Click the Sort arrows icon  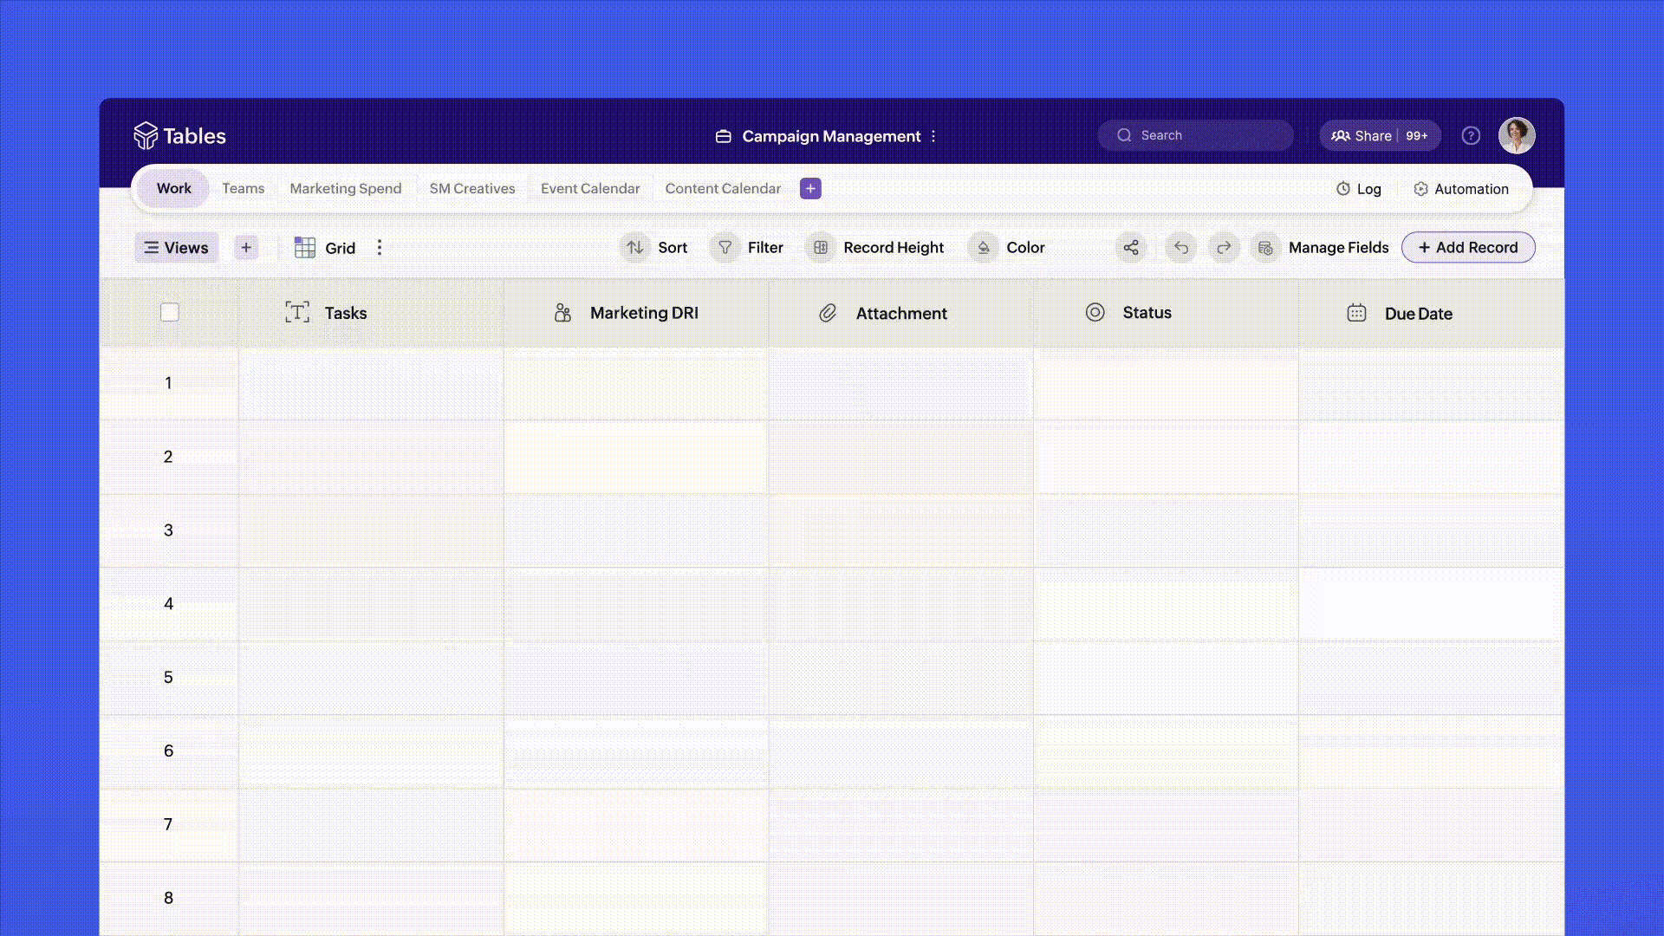pyautogui.click(x=635, y=248)
